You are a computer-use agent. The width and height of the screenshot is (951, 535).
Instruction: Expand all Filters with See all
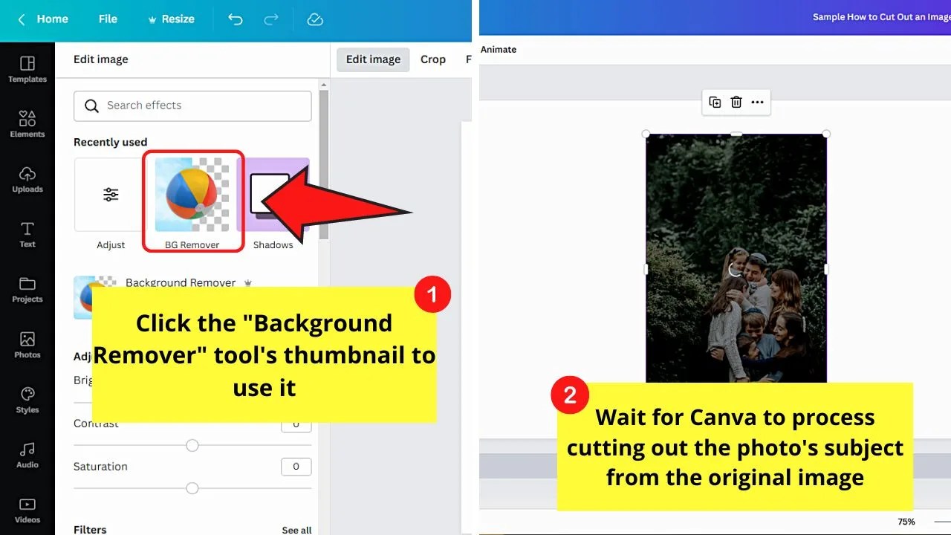tap(296, 529)
